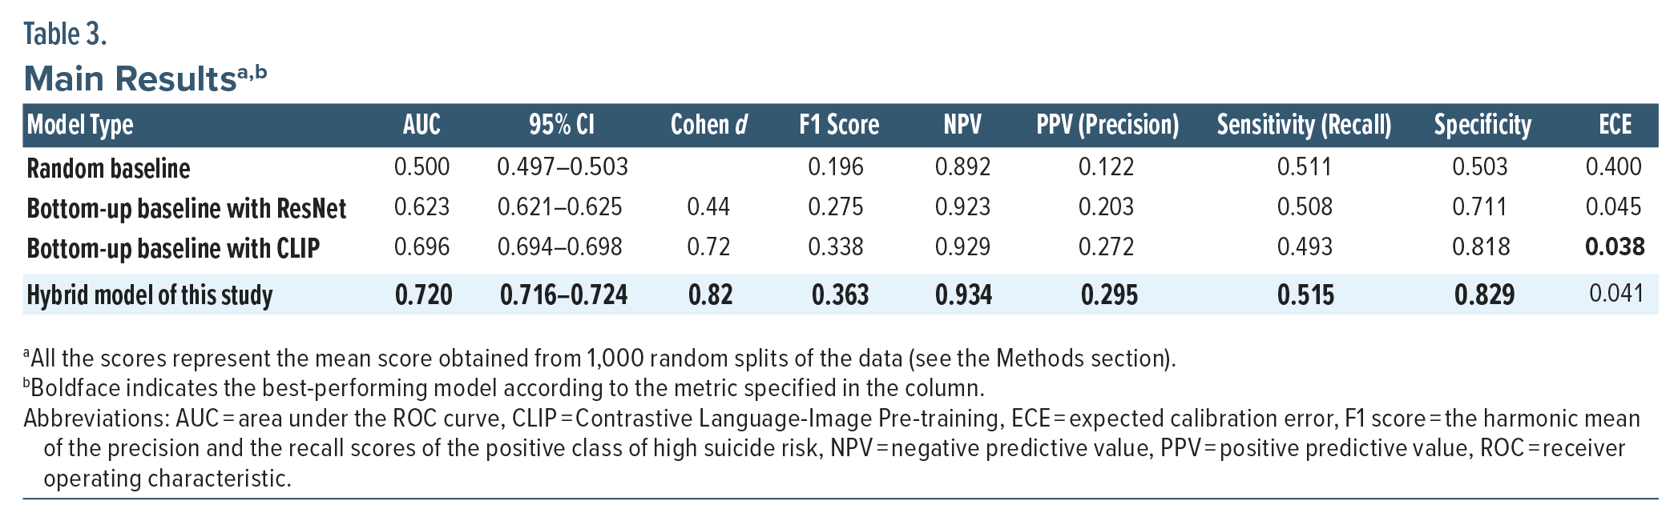Click the bold ECE value 0.038

tap(1615, 246)
